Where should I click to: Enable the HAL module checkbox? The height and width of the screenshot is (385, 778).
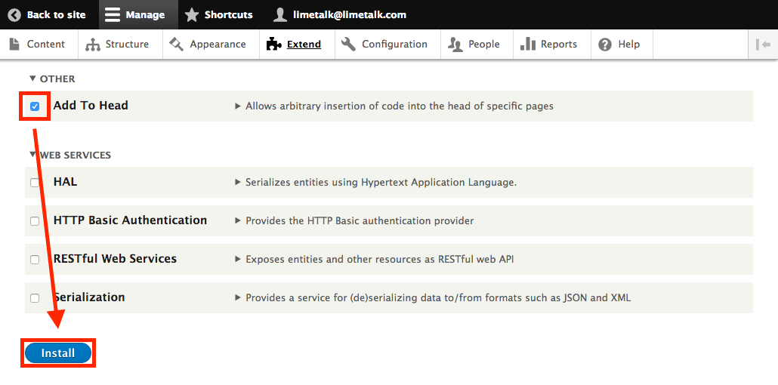35,183
